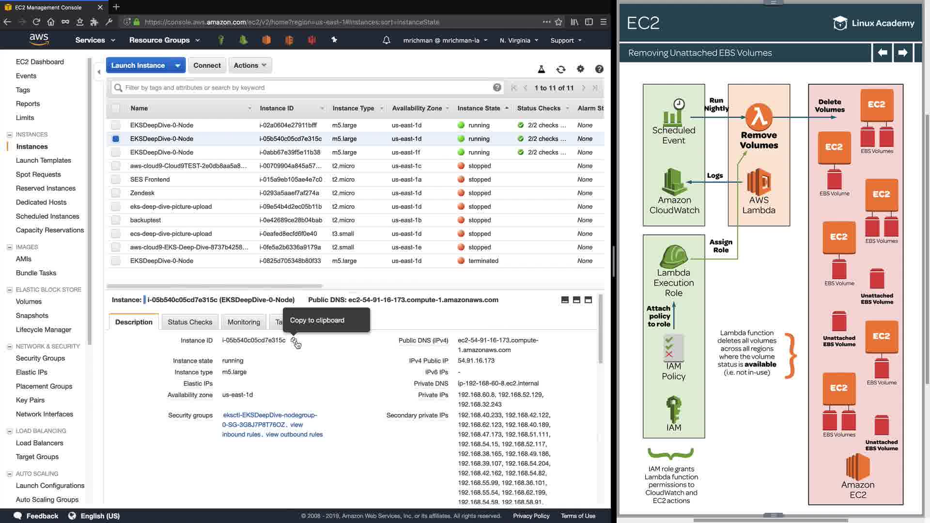Viewport: 930px width, 523px height.
Task: Switch to the Monitoring tab
Action: 244,322
